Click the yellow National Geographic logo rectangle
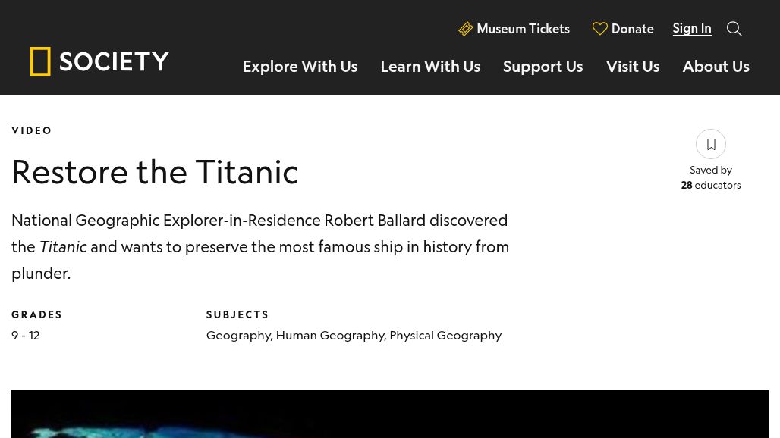Image resolution: width=780 pixels, height=438 pixels. click(x=40, y=61)
